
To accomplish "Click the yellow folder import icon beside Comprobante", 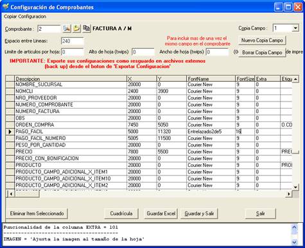I will 76,28.
